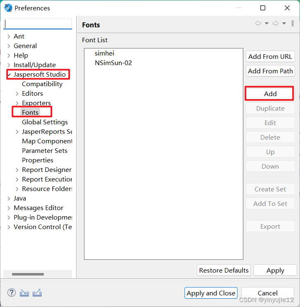Go back using the left arrow icon

point(258,23)
